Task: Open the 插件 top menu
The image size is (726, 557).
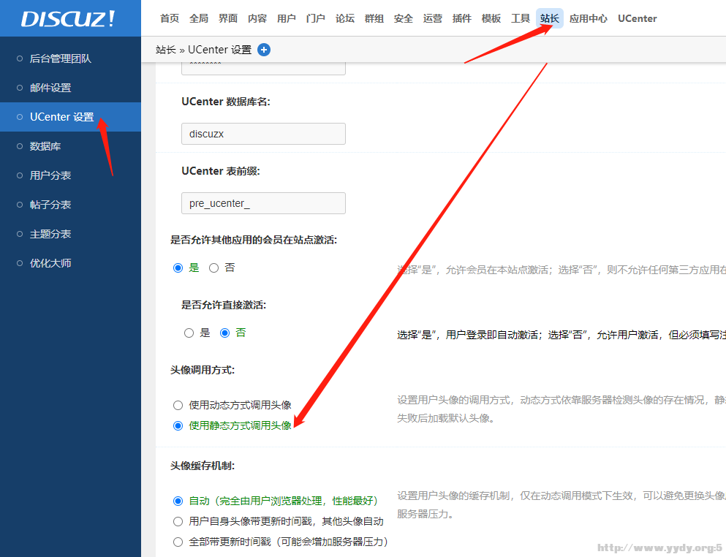Action: [461, 18]
